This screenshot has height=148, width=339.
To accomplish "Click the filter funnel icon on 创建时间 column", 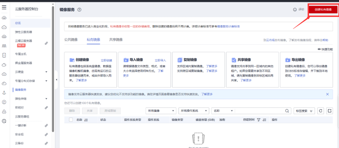I will pos(259,120).
